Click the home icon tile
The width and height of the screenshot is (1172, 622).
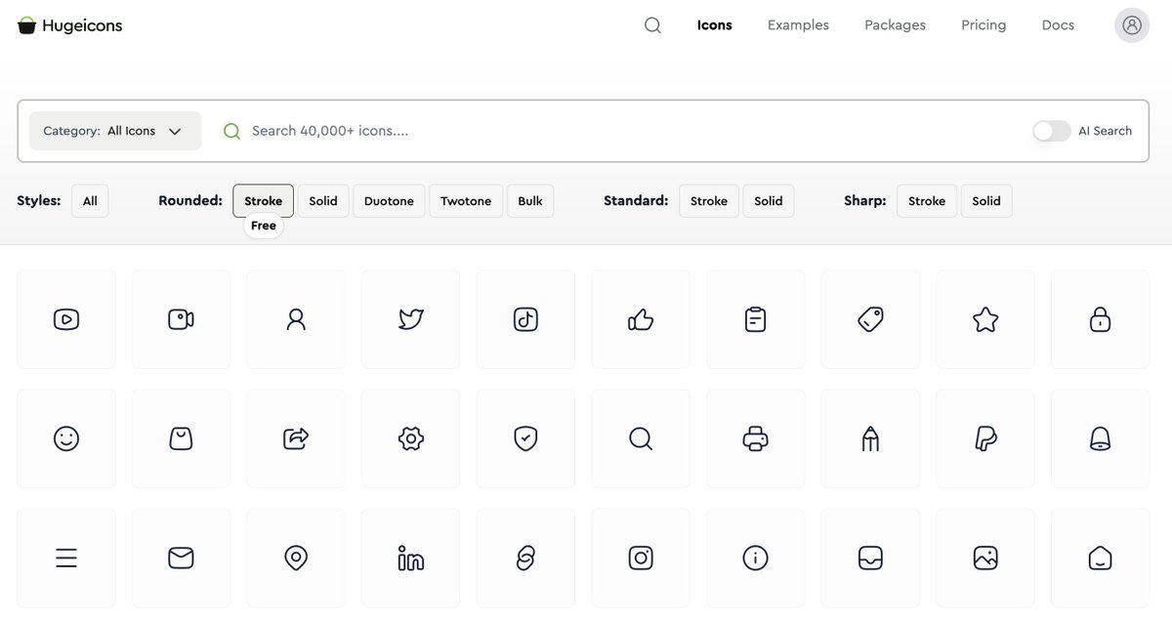1100,558
